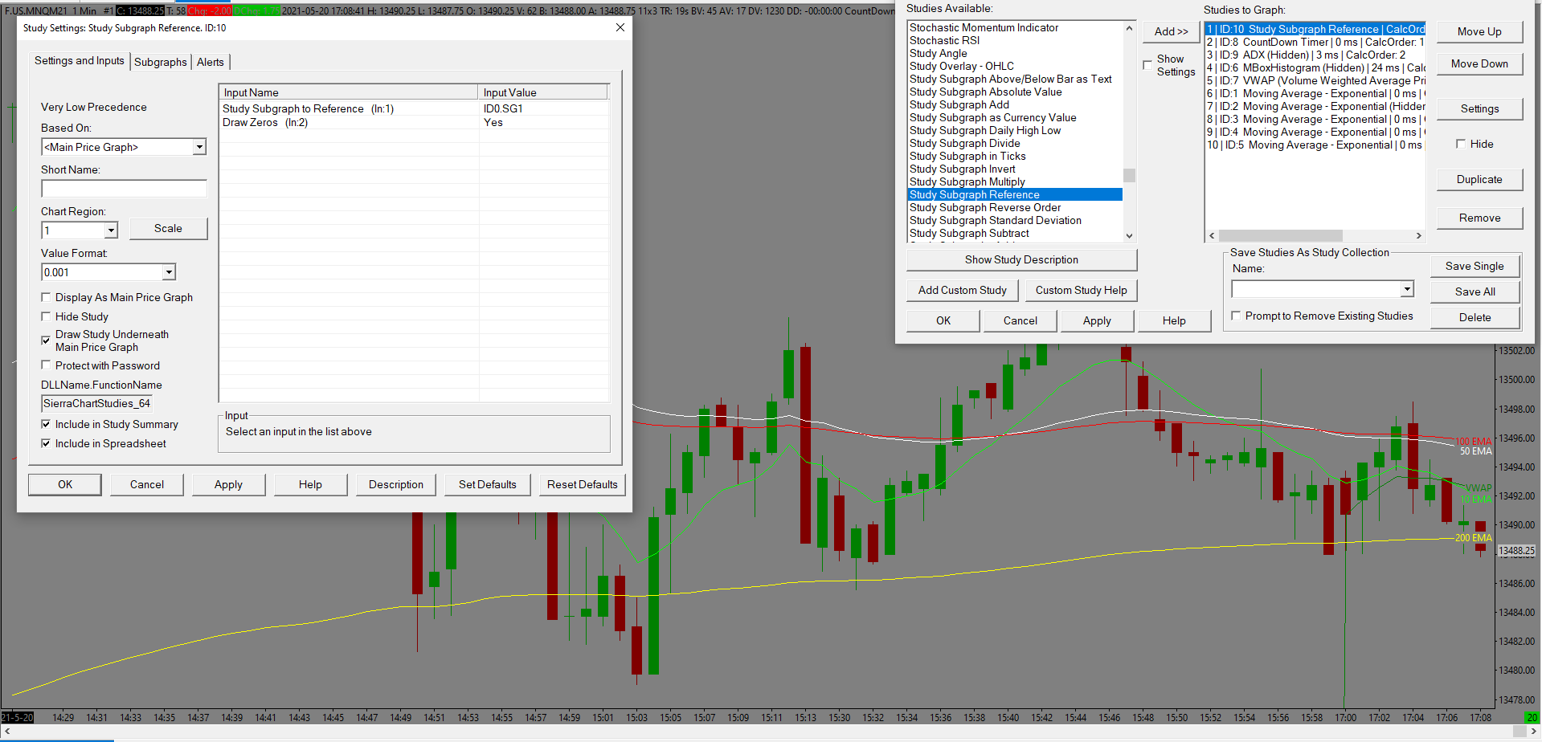
Task: Open the study collection Name dropdown
Action: click(x=1407, y=289)
